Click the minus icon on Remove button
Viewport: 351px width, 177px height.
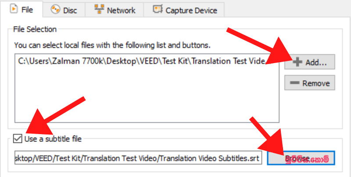[294, 83]
